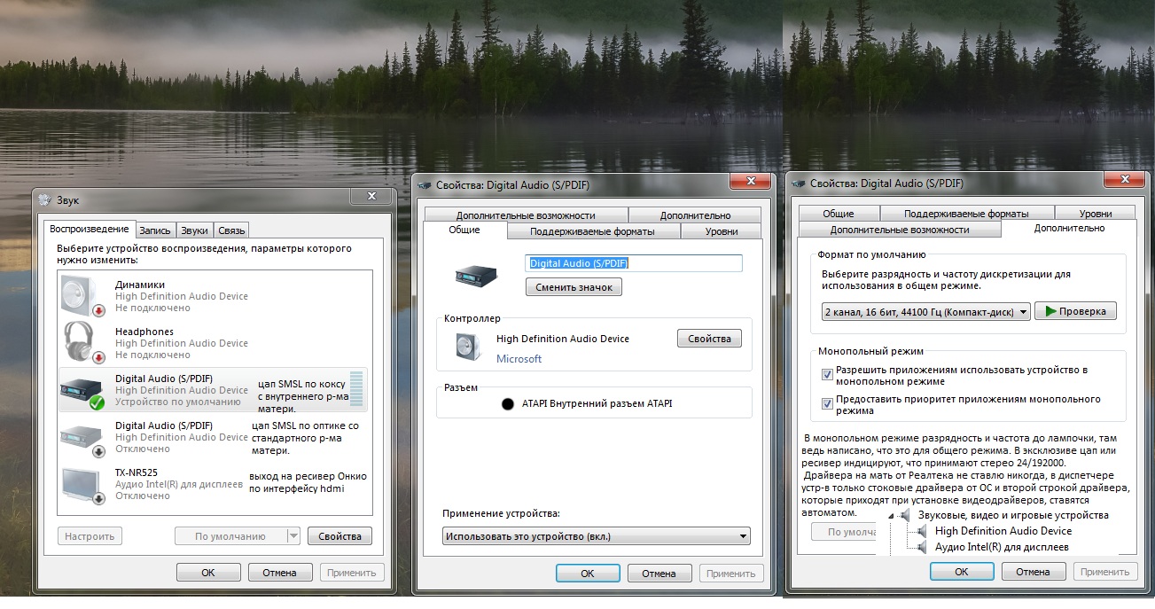Select the Headphones device icon
This screenshot has width=1155, height=609.
[83, 342]
